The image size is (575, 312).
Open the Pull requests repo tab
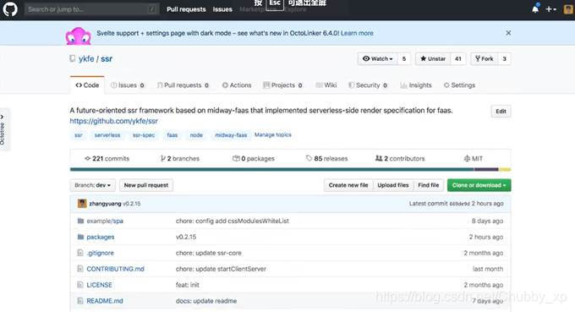183,85
